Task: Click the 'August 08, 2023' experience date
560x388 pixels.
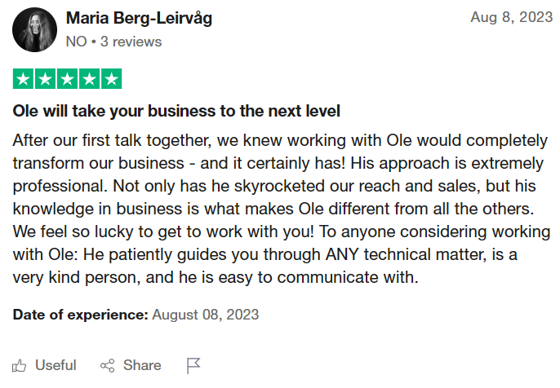Action: [x=206, y=314]
